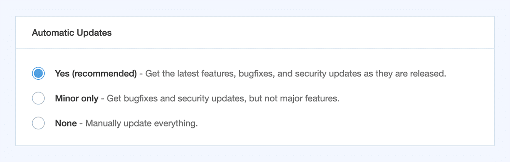Select the "None" radio button
510x162 pixels.
[38, 123]
